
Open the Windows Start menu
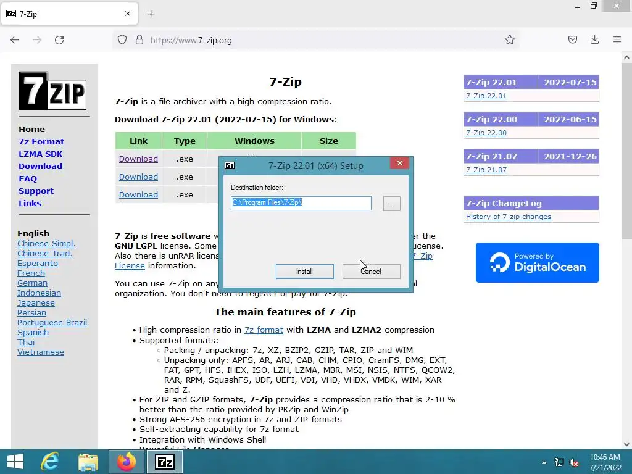coord(15,462)
